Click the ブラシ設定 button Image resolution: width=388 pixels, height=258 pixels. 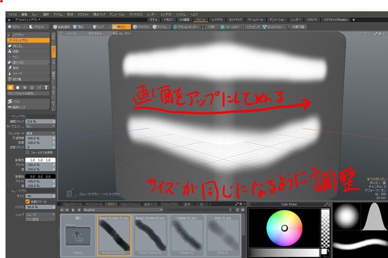[x=40, y=219]
